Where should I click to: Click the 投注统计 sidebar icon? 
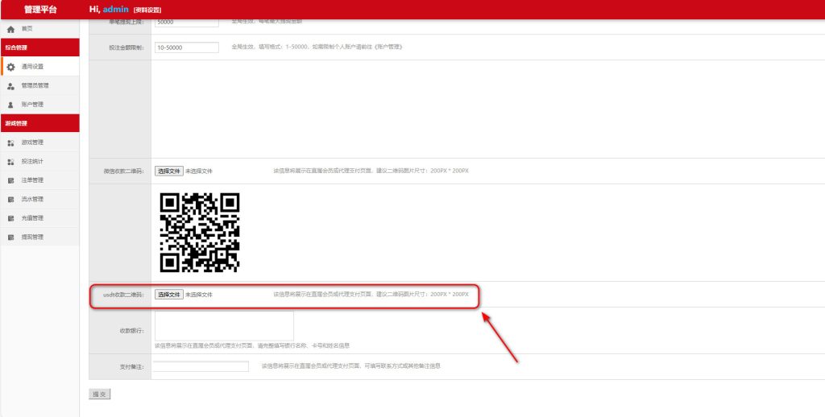click(x=11, y=162)
